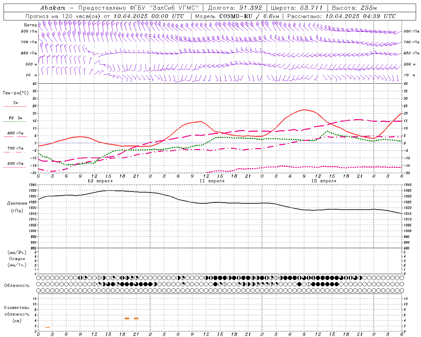Click the station name Abakan in the header
This screenshot has height=337, width=421.
[53, 8]
